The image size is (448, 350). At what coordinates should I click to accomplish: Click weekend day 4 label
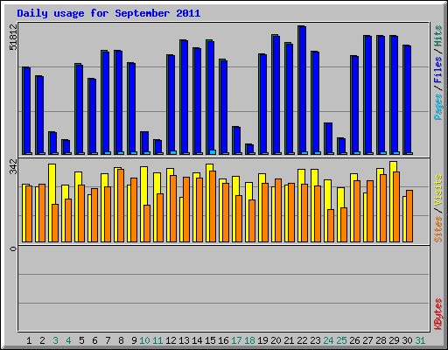tap(68, 340)
